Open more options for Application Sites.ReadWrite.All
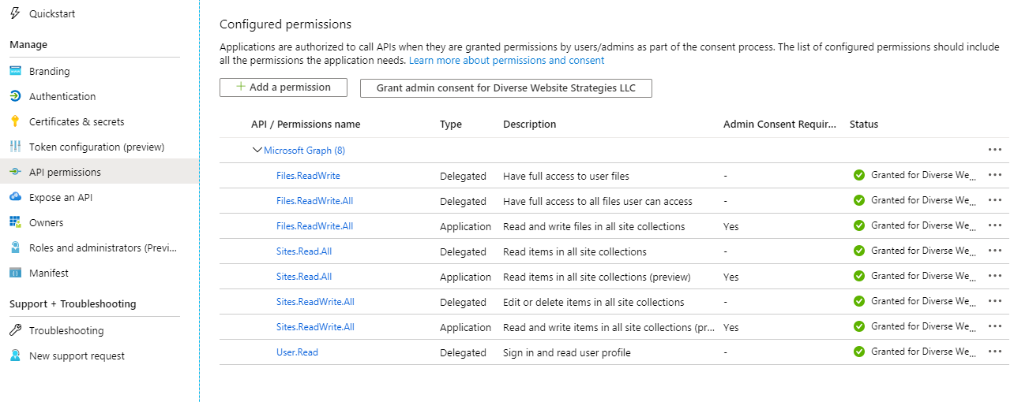 (994, 326)
